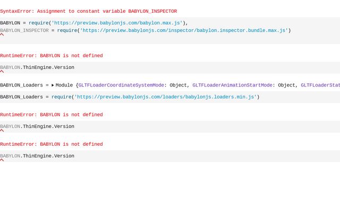
Task: Click the babylon.max.js URL string
Action: (117, 23)
